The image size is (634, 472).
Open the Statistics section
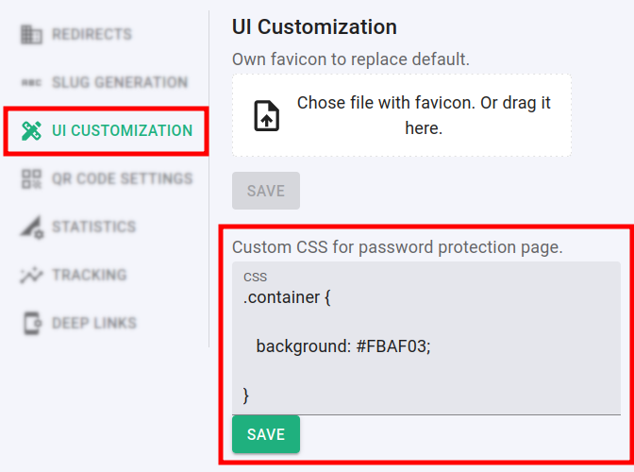pos(93,228)
